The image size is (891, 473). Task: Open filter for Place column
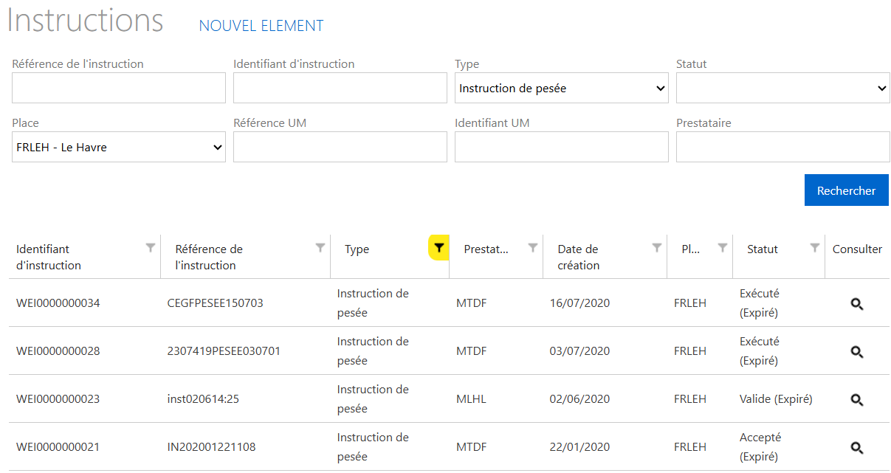pos(723,248)
